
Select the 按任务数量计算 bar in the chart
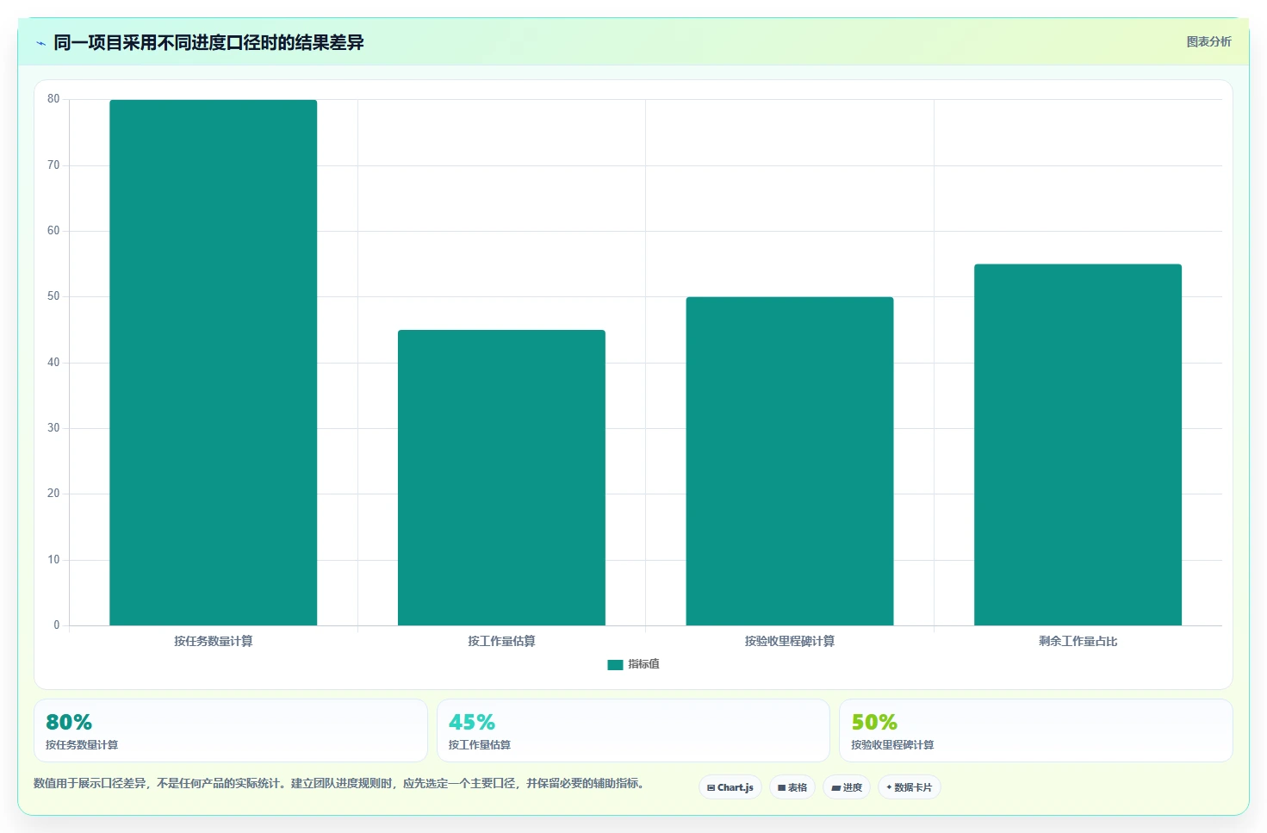click(x=213, y=363)
